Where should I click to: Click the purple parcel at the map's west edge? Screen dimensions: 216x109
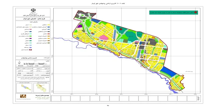coord(80,26)
